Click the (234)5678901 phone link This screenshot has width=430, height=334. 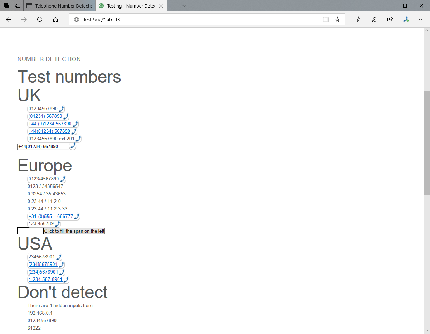[x=43, y=272]
